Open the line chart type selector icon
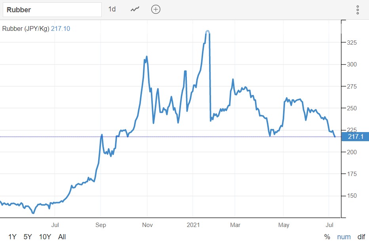Viewport: 369px width, 244px height. 135,9
